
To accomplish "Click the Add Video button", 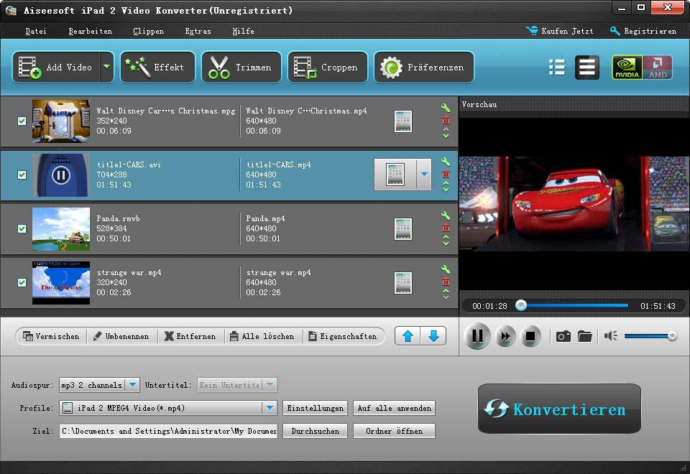I will tap(56, 68).
